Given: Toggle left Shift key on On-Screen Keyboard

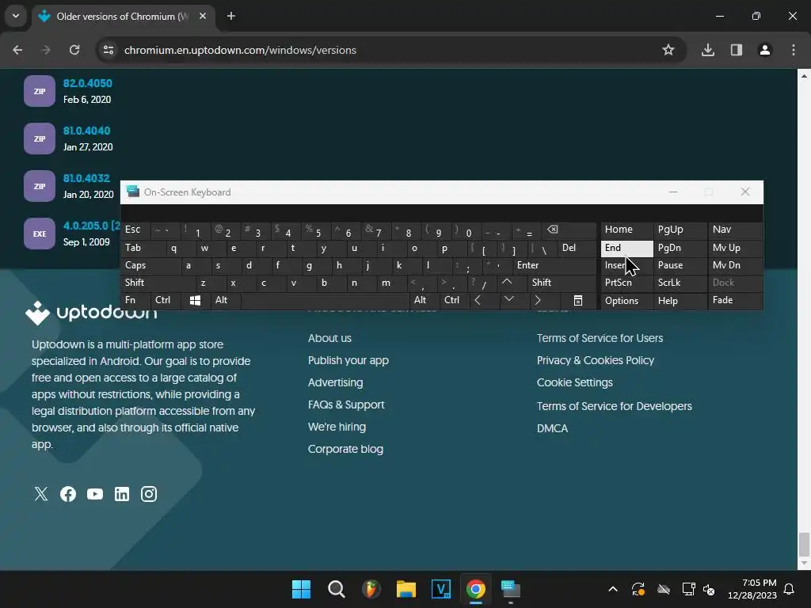Looking at the screenshot, I should point(158,283).
